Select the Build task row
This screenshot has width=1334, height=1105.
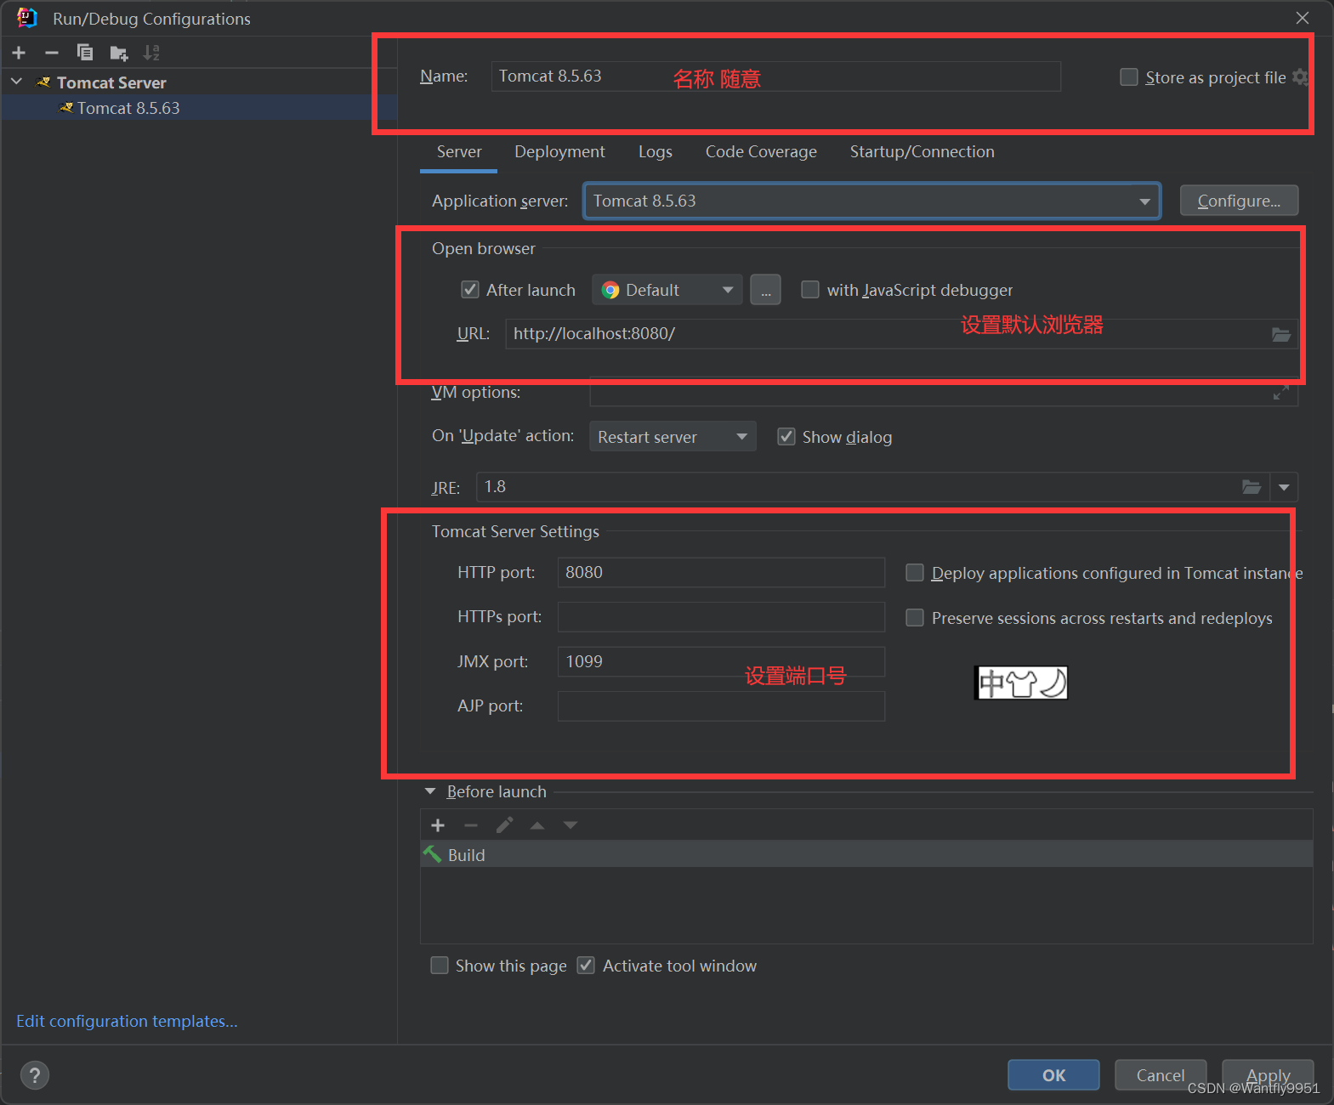pos(866,854)
